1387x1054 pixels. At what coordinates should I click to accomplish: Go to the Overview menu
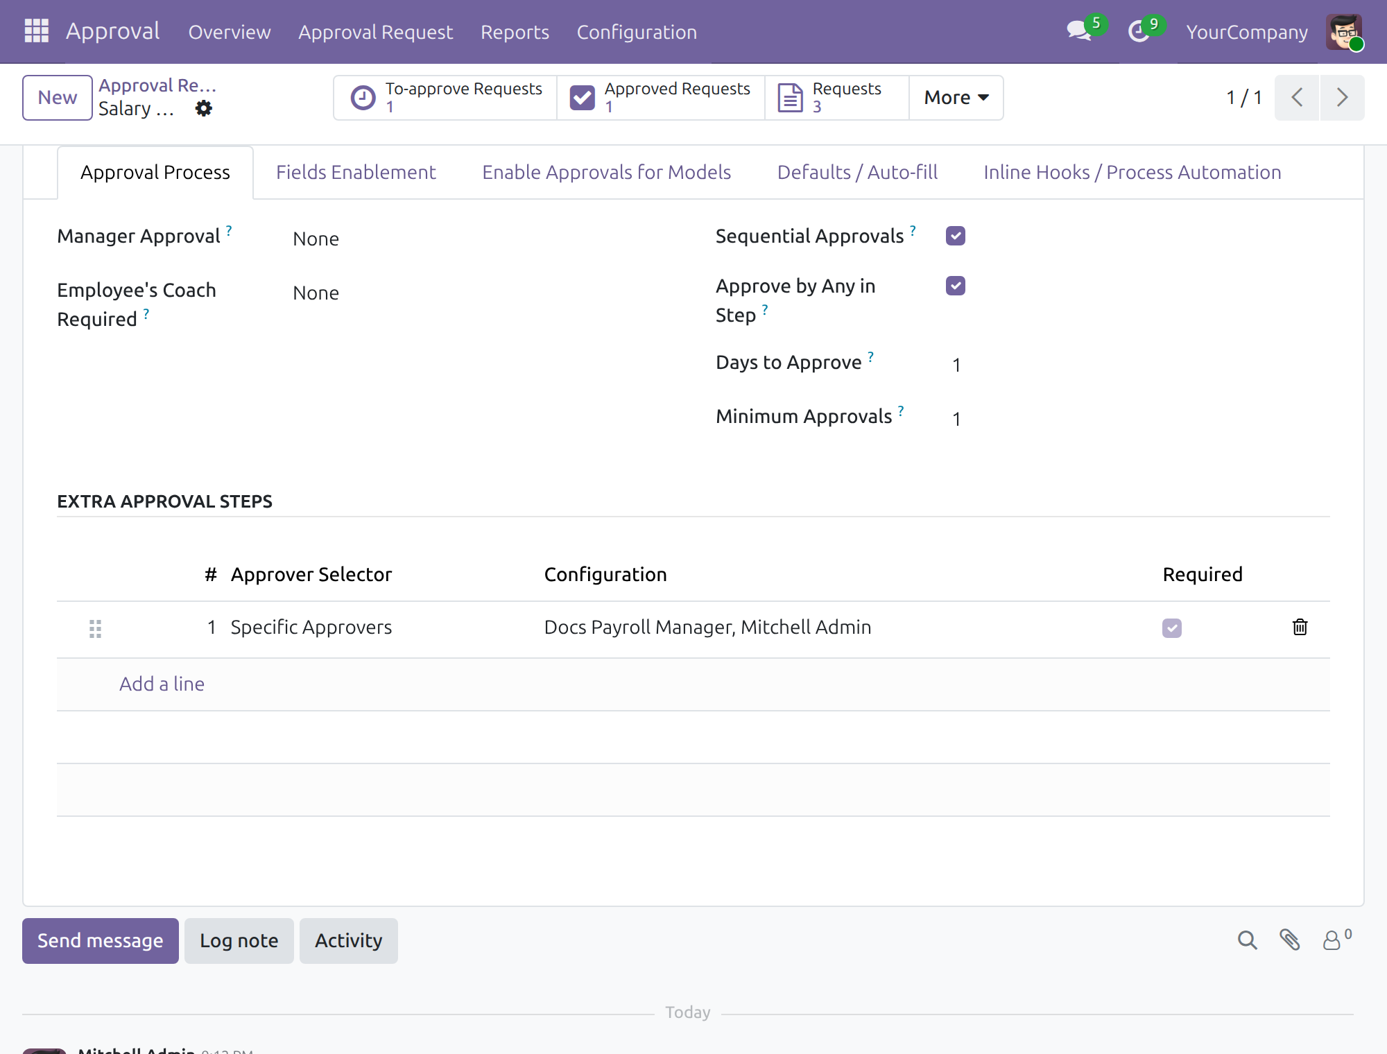(x=230, y=32)
